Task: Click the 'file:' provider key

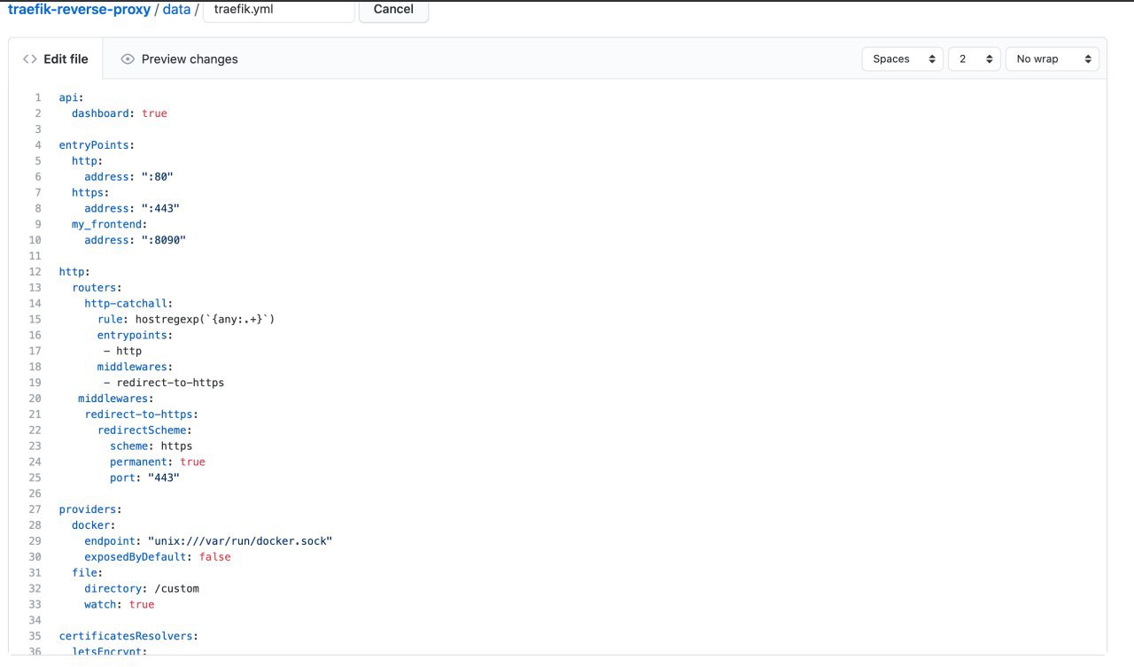Action: 88,573
